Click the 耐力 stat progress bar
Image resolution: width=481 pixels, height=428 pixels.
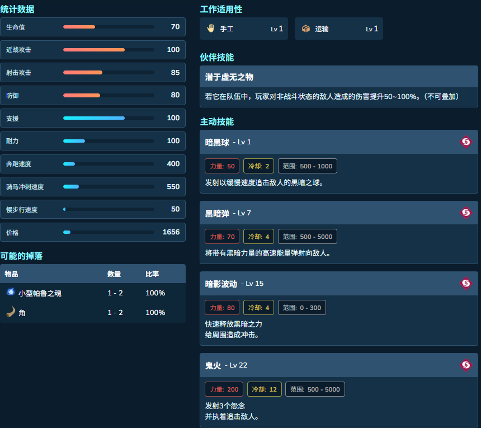pos(109,141)
